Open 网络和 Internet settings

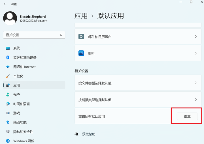point(34,67)
